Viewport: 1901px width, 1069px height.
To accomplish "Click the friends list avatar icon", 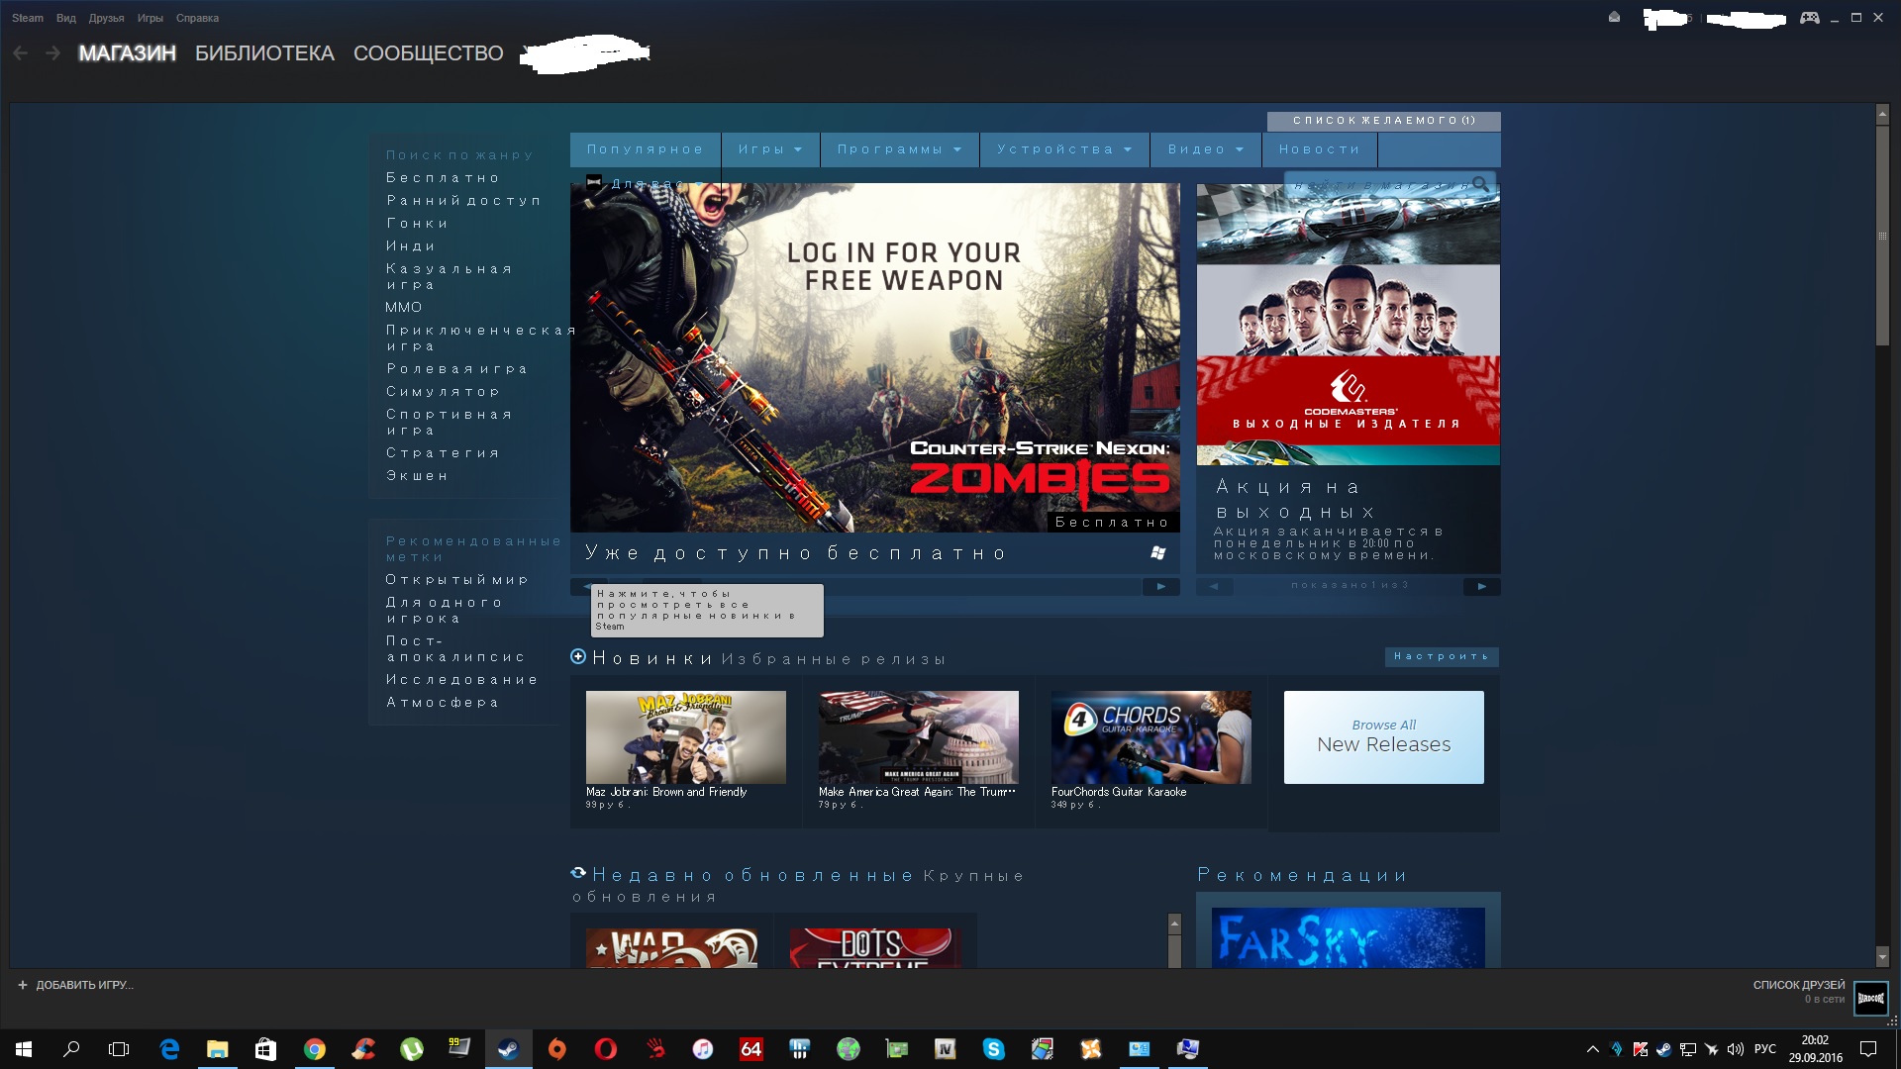I will click(x=1870, y=998).
